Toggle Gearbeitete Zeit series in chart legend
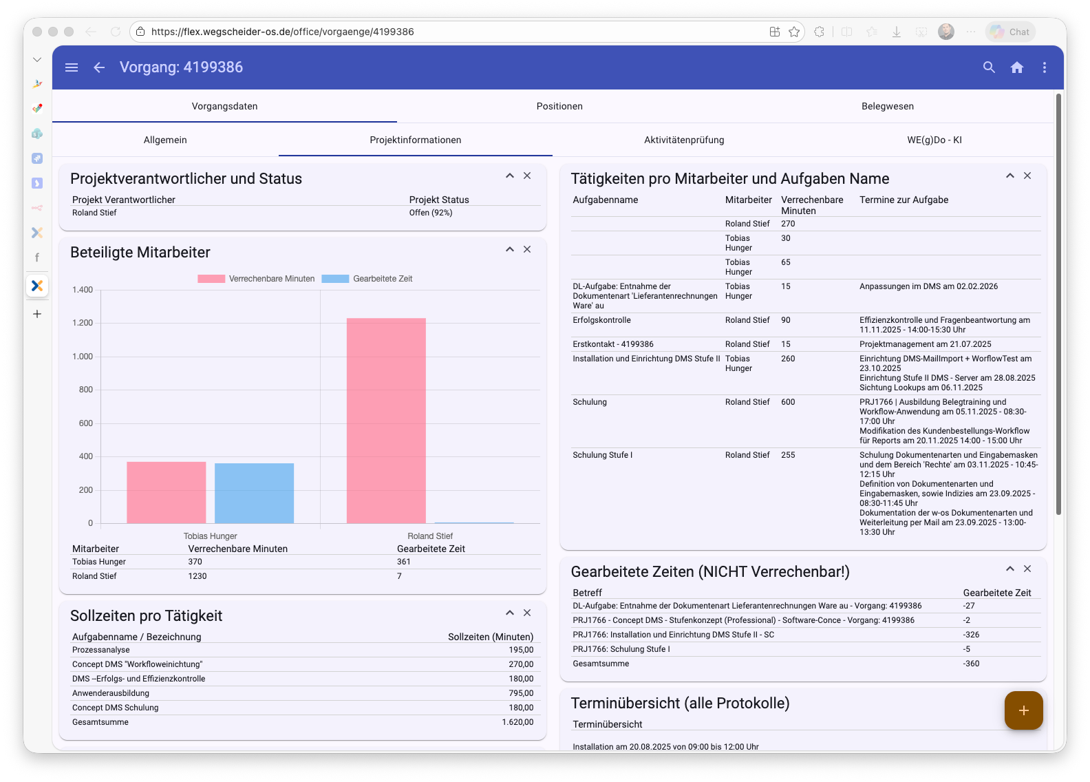This screenshot has height=782, width=1090. 367,279
